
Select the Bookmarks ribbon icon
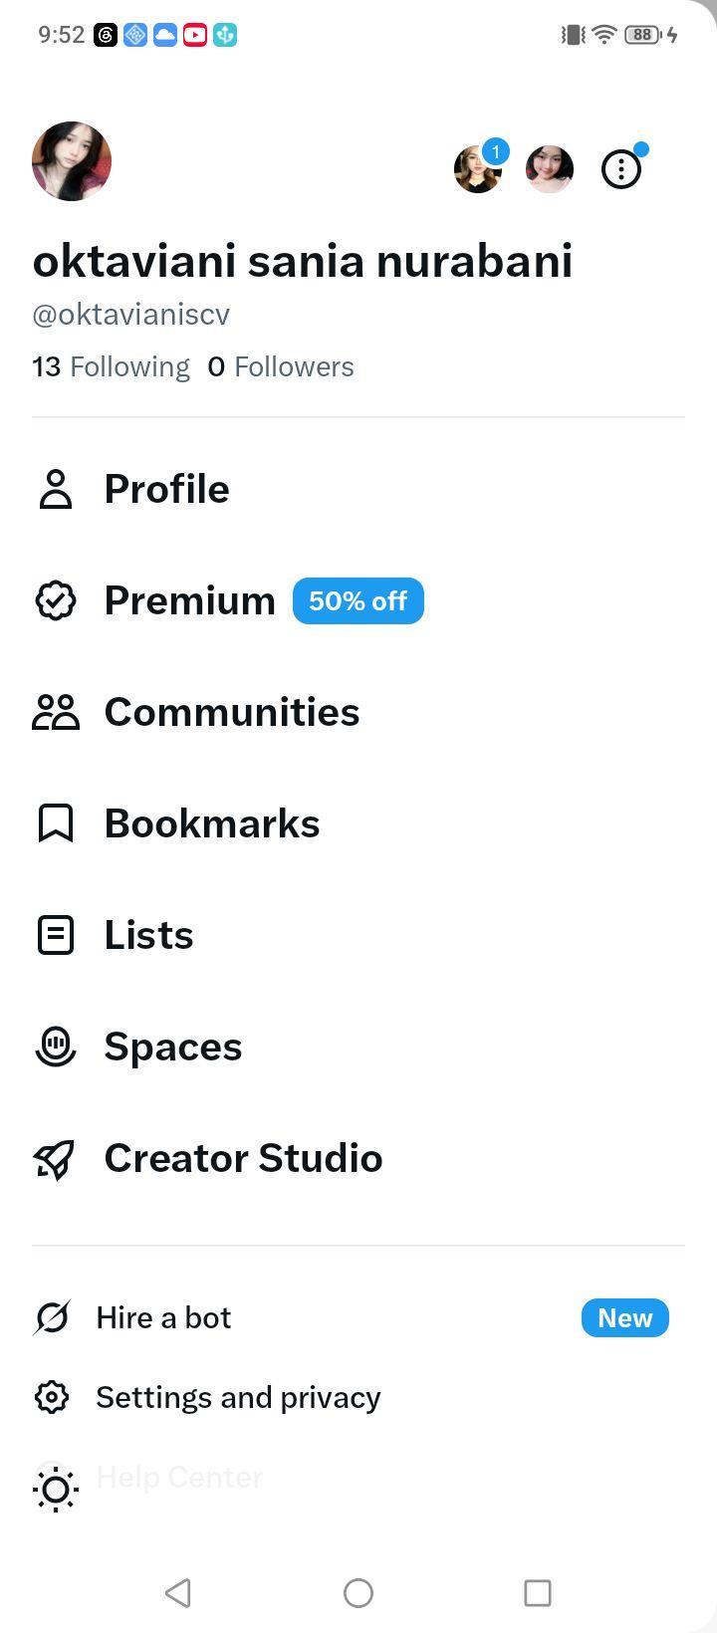click(56, 824)
